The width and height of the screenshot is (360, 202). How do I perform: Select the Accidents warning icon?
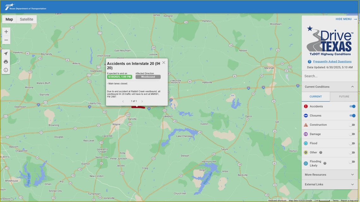(x=306, y=106)
